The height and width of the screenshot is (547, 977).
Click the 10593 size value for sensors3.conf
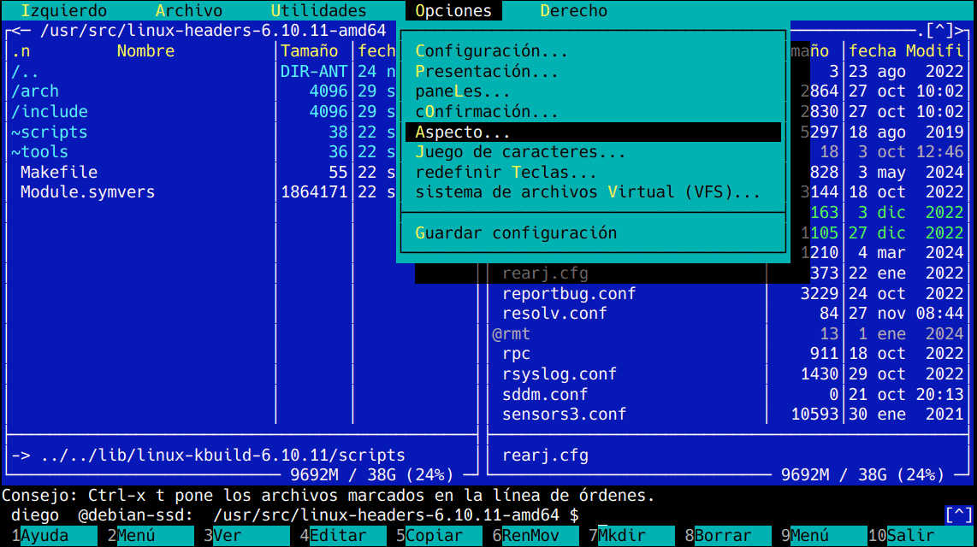pyautogui.click(x=814, y=414)
